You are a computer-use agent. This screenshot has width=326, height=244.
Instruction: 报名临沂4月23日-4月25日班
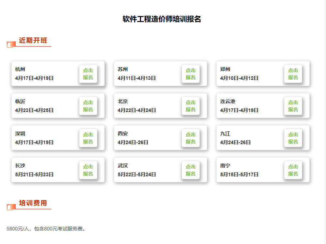[89, 106]
